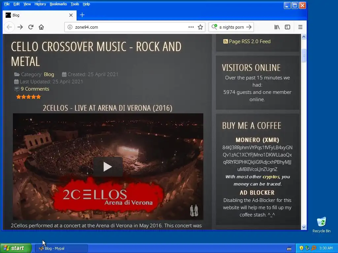The height and width of the screenshot is (253, 338).
Task: Open the File menu
Action: (7, 4)
